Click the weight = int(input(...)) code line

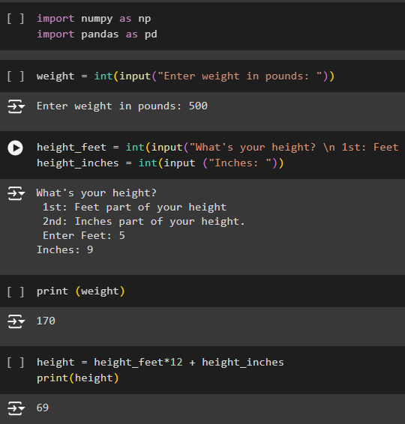coord(186,76)
